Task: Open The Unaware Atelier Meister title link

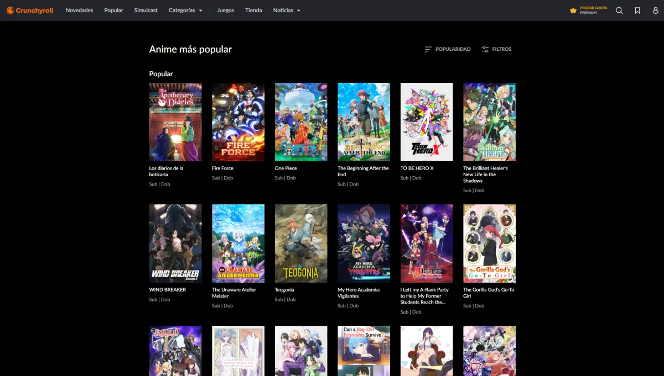Action: [234, 293]
